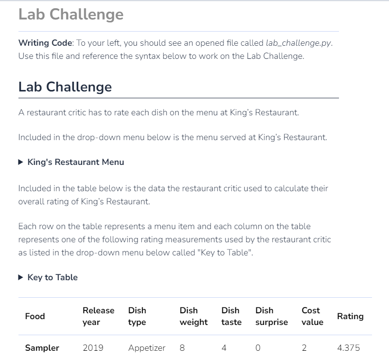Select the Dish surprise column header
The width and height of the screenshot is (389, 360).
click(x=271, y=316)
